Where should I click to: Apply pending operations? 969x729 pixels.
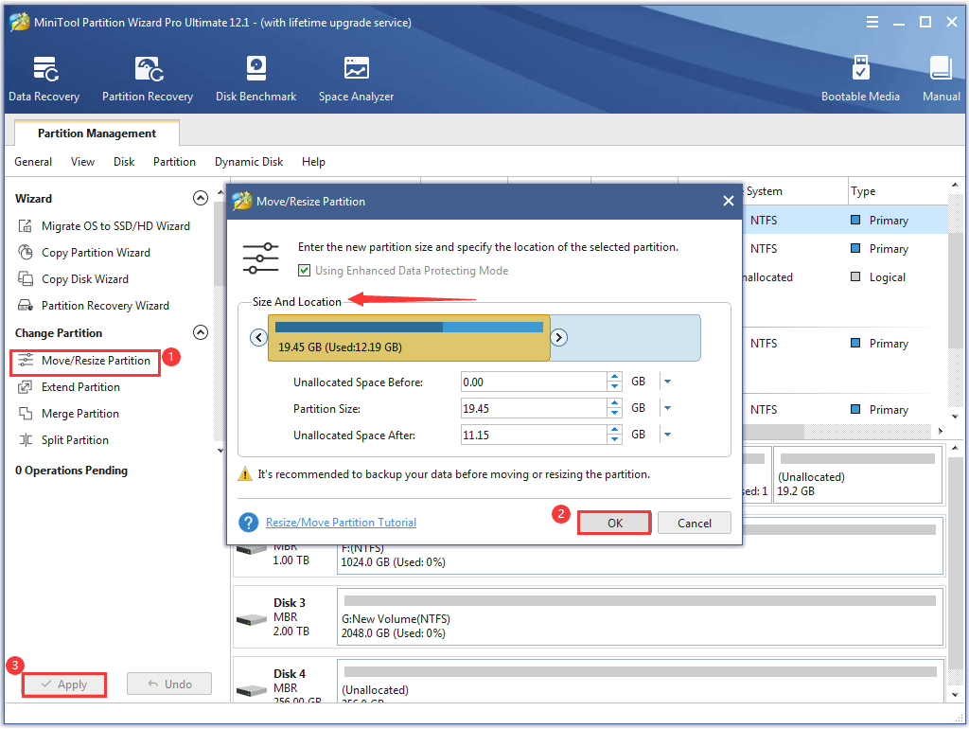[x=64, y=685]
